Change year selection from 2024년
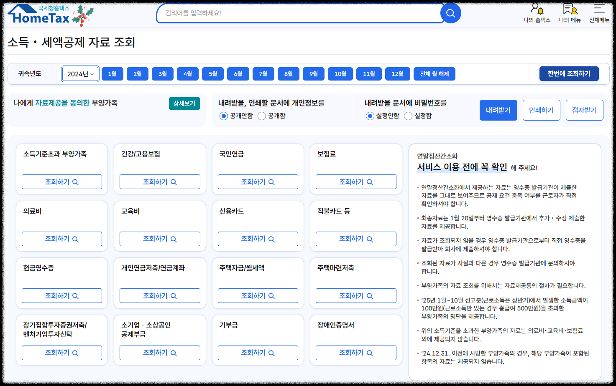616x386 pixels. coord(80,73)
